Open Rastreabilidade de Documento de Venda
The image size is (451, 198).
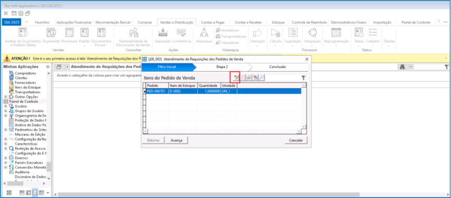[133, 37]
